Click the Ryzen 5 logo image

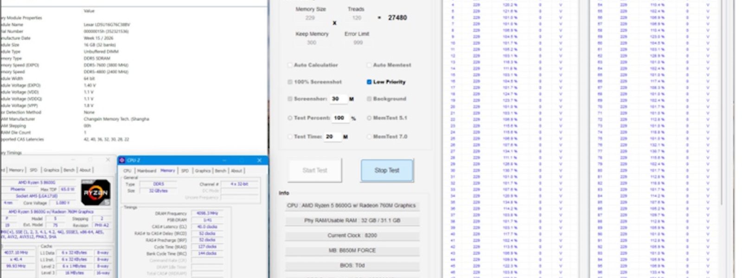96,192
